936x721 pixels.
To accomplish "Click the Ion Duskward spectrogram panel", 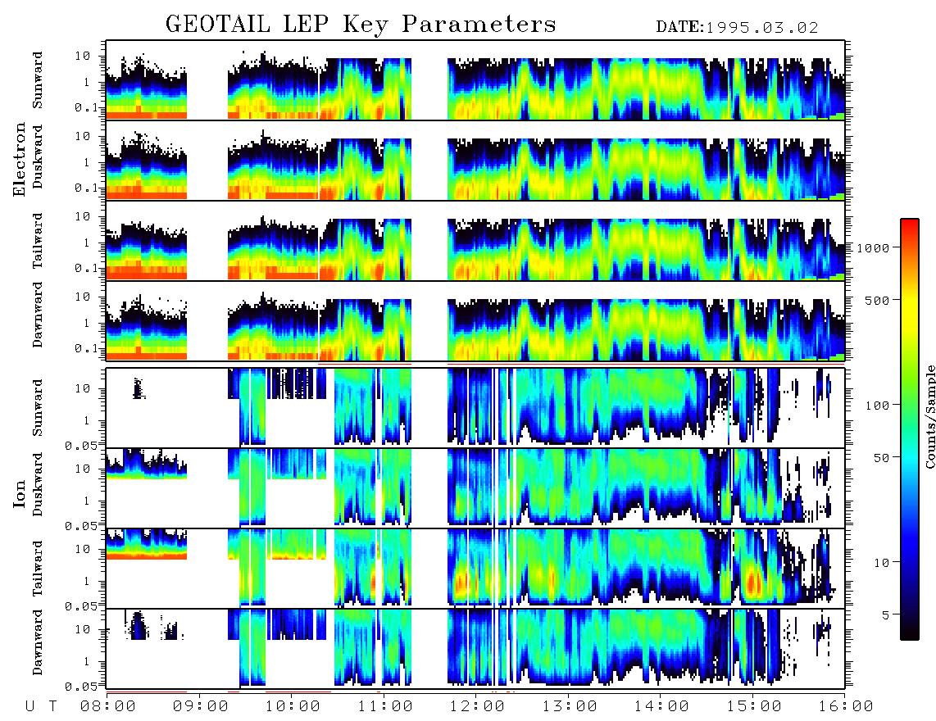I will click(x=475, y=488).
